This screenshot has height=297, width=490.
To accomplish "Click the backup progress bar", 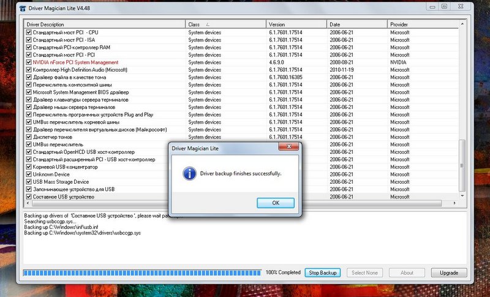I will [142, 273].
